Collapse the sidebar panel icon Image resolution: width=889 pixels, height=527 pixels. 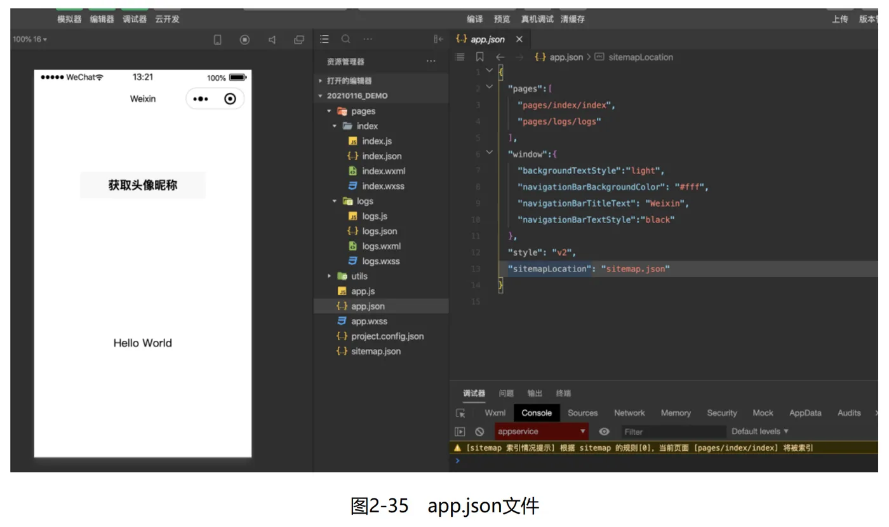click(438, 39)
